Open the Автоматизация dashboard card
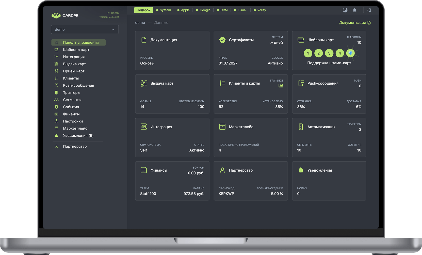 [x=329, y=137]
